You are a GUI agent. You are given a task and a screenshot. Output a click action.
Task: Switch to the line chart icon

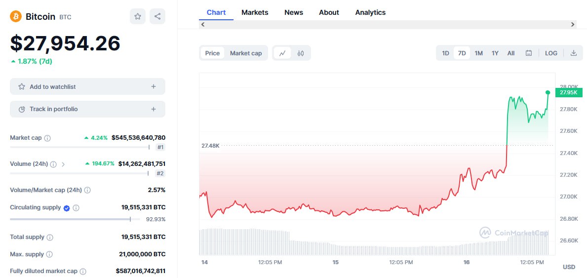[x=282, y=53]
